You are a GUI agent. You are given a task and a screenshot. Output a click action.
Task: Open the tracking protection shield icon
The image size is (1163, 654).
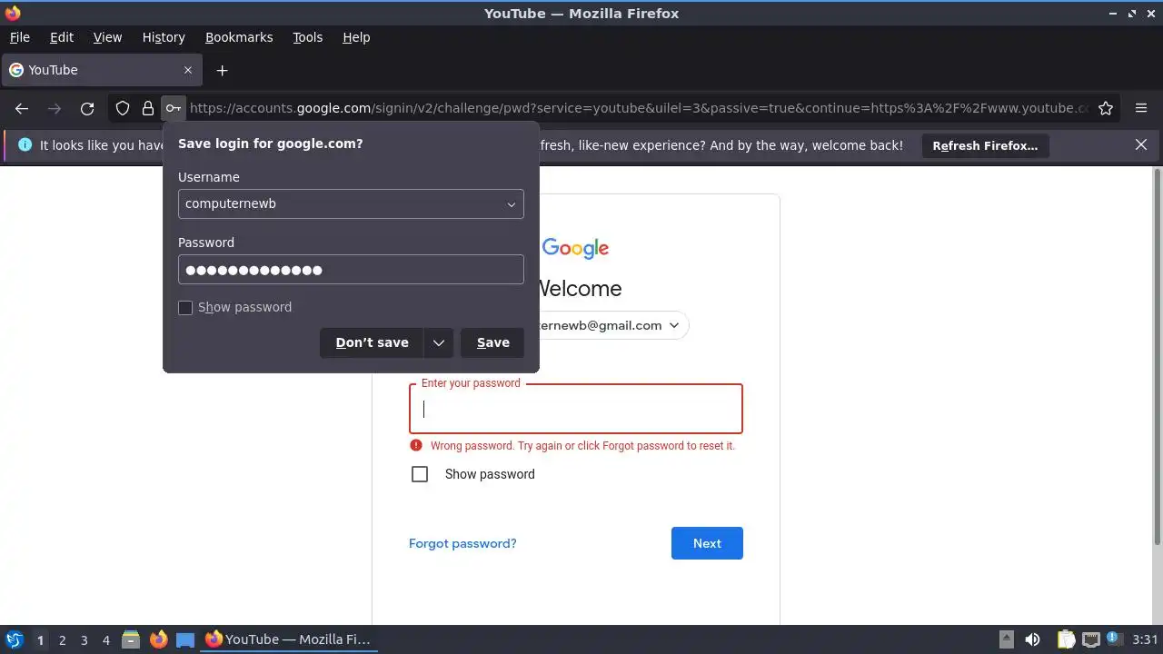click(123, 108)
